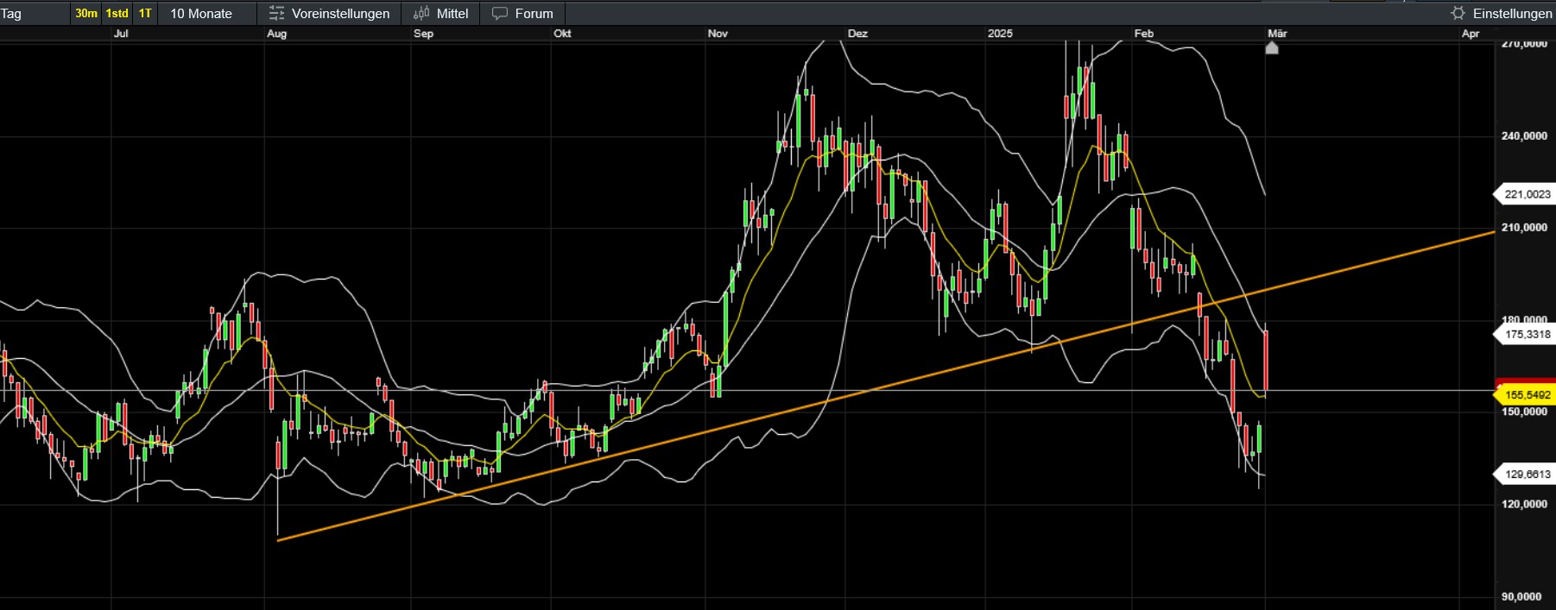Click the yellow 155,5492 price label

pos(1526,395)
